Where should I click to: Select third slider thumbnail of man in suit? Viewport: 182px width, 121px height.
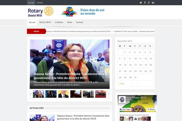[x=63, y=94]
